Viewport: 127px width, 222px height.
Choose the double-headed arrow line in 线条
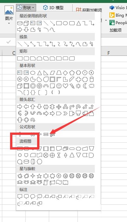[33, 44]
